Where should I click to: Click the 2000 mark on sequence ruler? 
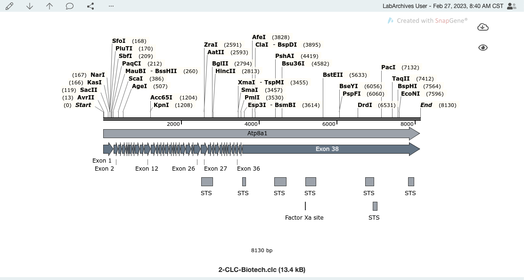tap(172, 124)
